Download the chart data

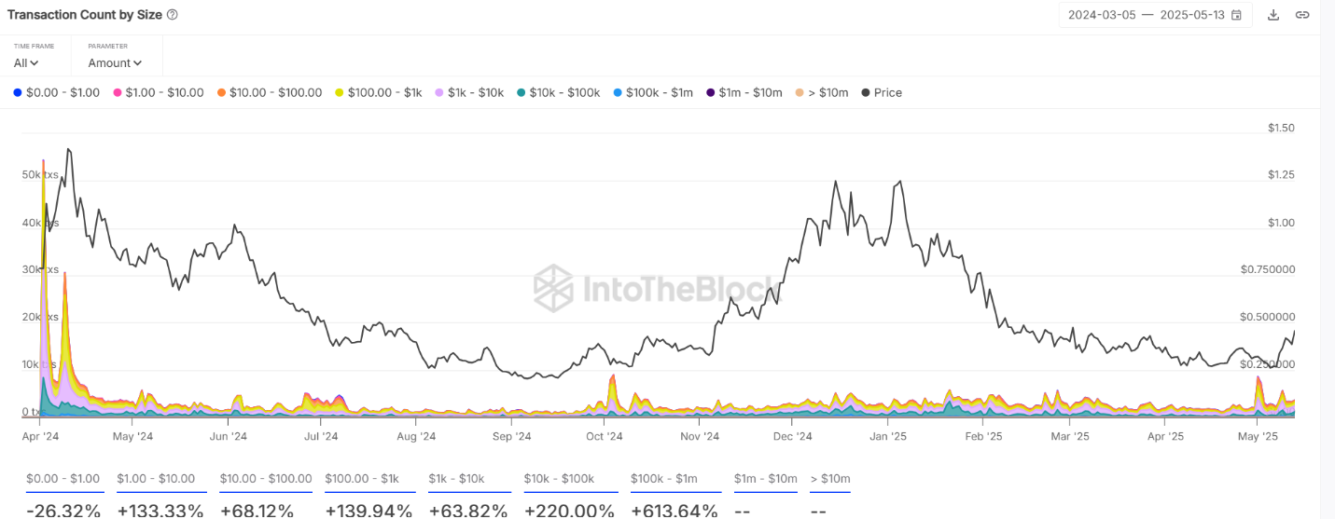point(1273,15)
